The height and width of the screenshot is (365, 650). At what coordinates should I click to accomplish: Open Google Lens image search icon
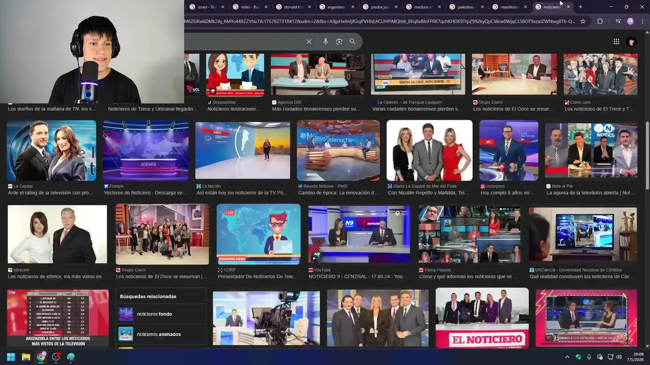tap(339, 42)
